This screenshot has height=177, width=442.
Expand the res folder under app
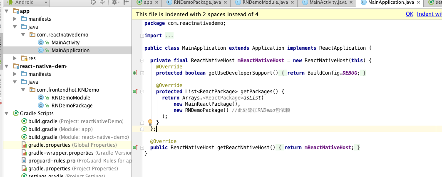point(15,58)
